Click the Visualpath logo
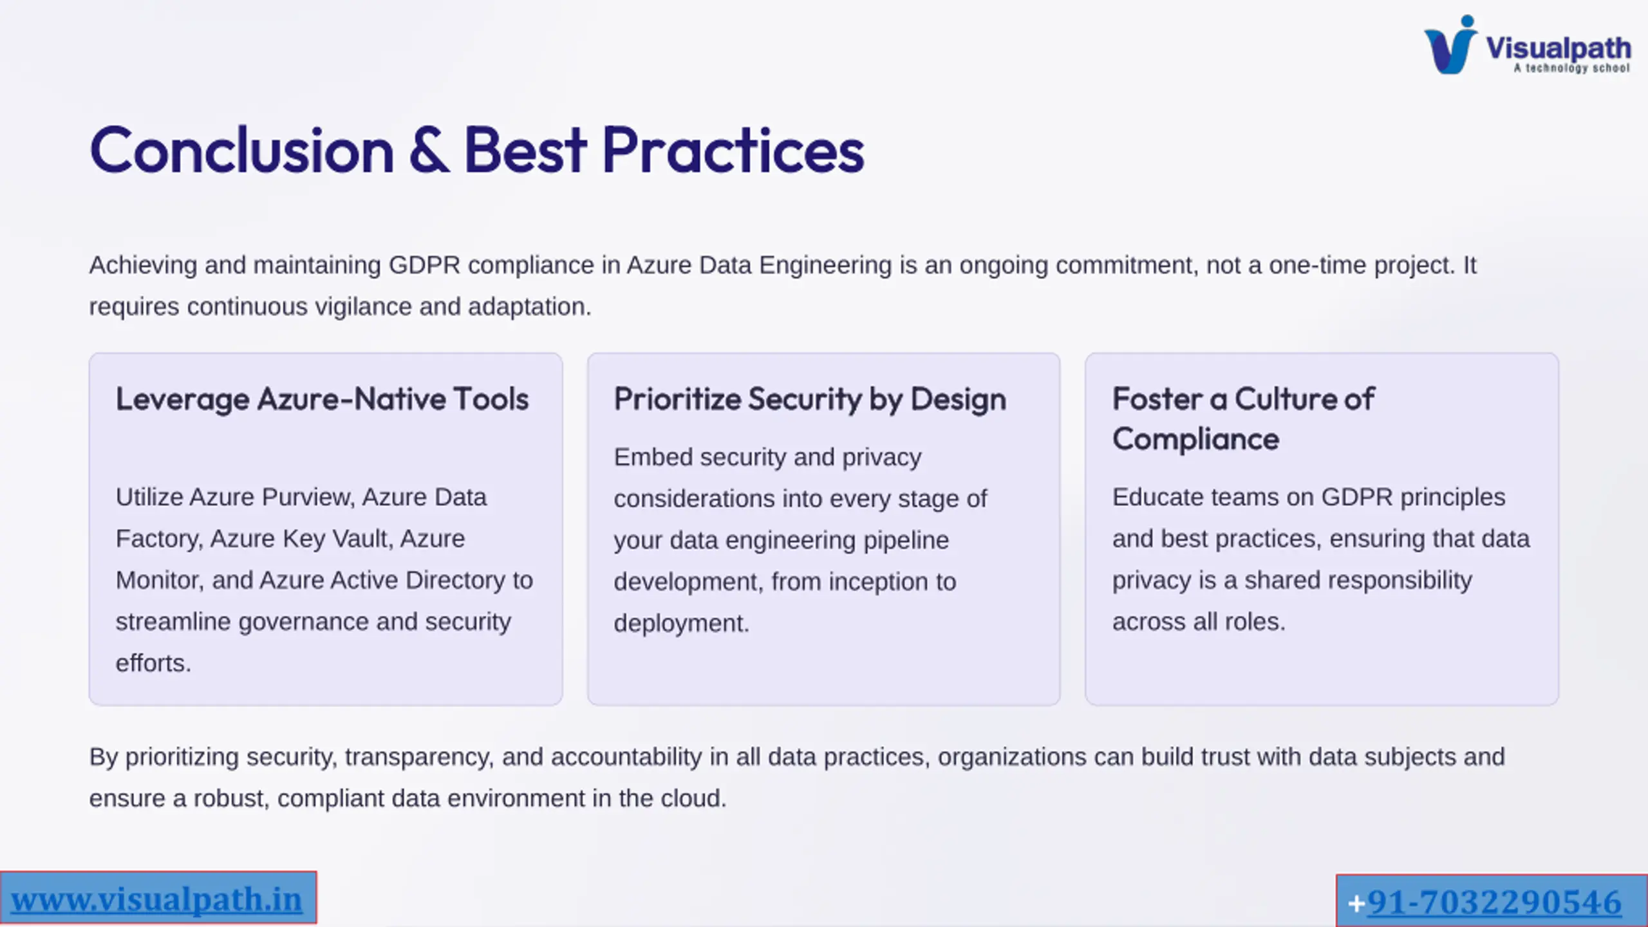The height and width of the screenshot is (927, 1648). coord(1527,45)
